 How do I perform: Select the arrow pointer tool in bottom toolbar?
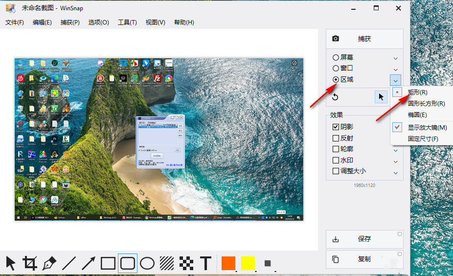coord(11,263)
